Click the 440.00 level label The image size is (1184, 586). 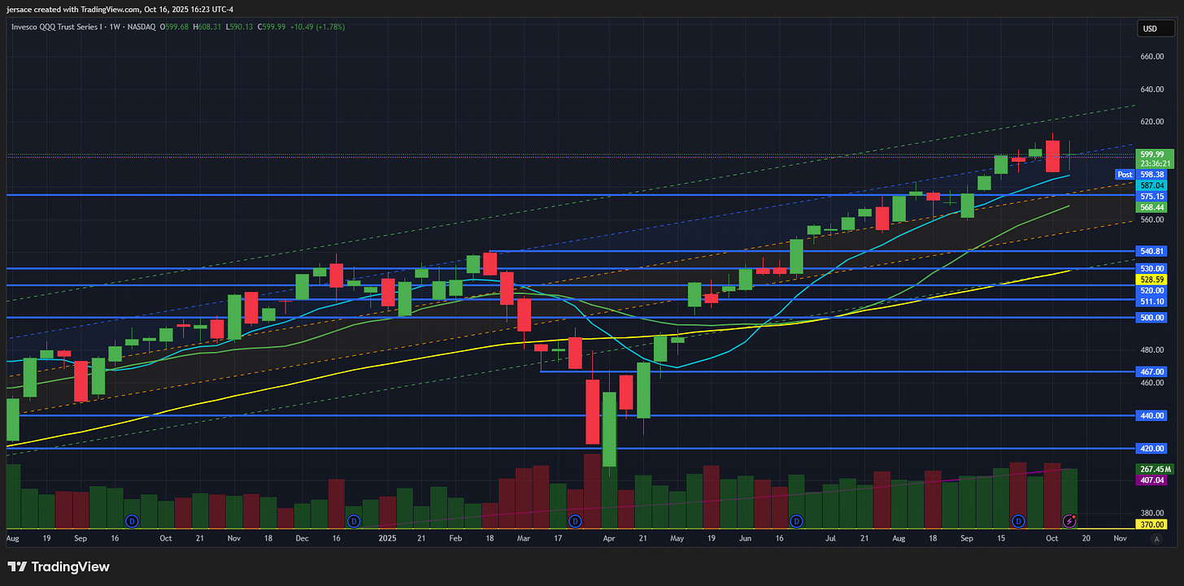[1152, 415]
